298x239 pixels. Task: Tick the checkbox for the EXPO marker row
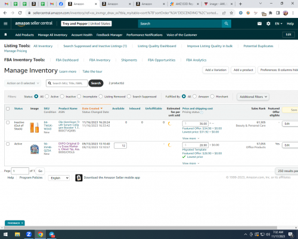(8, 144)
